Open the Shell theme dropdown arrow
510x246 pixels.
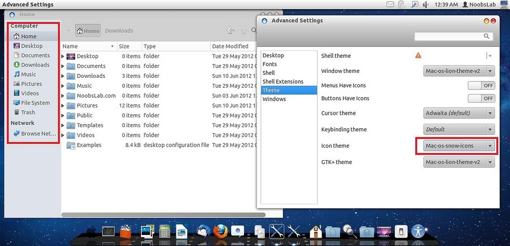pos(490,56)
